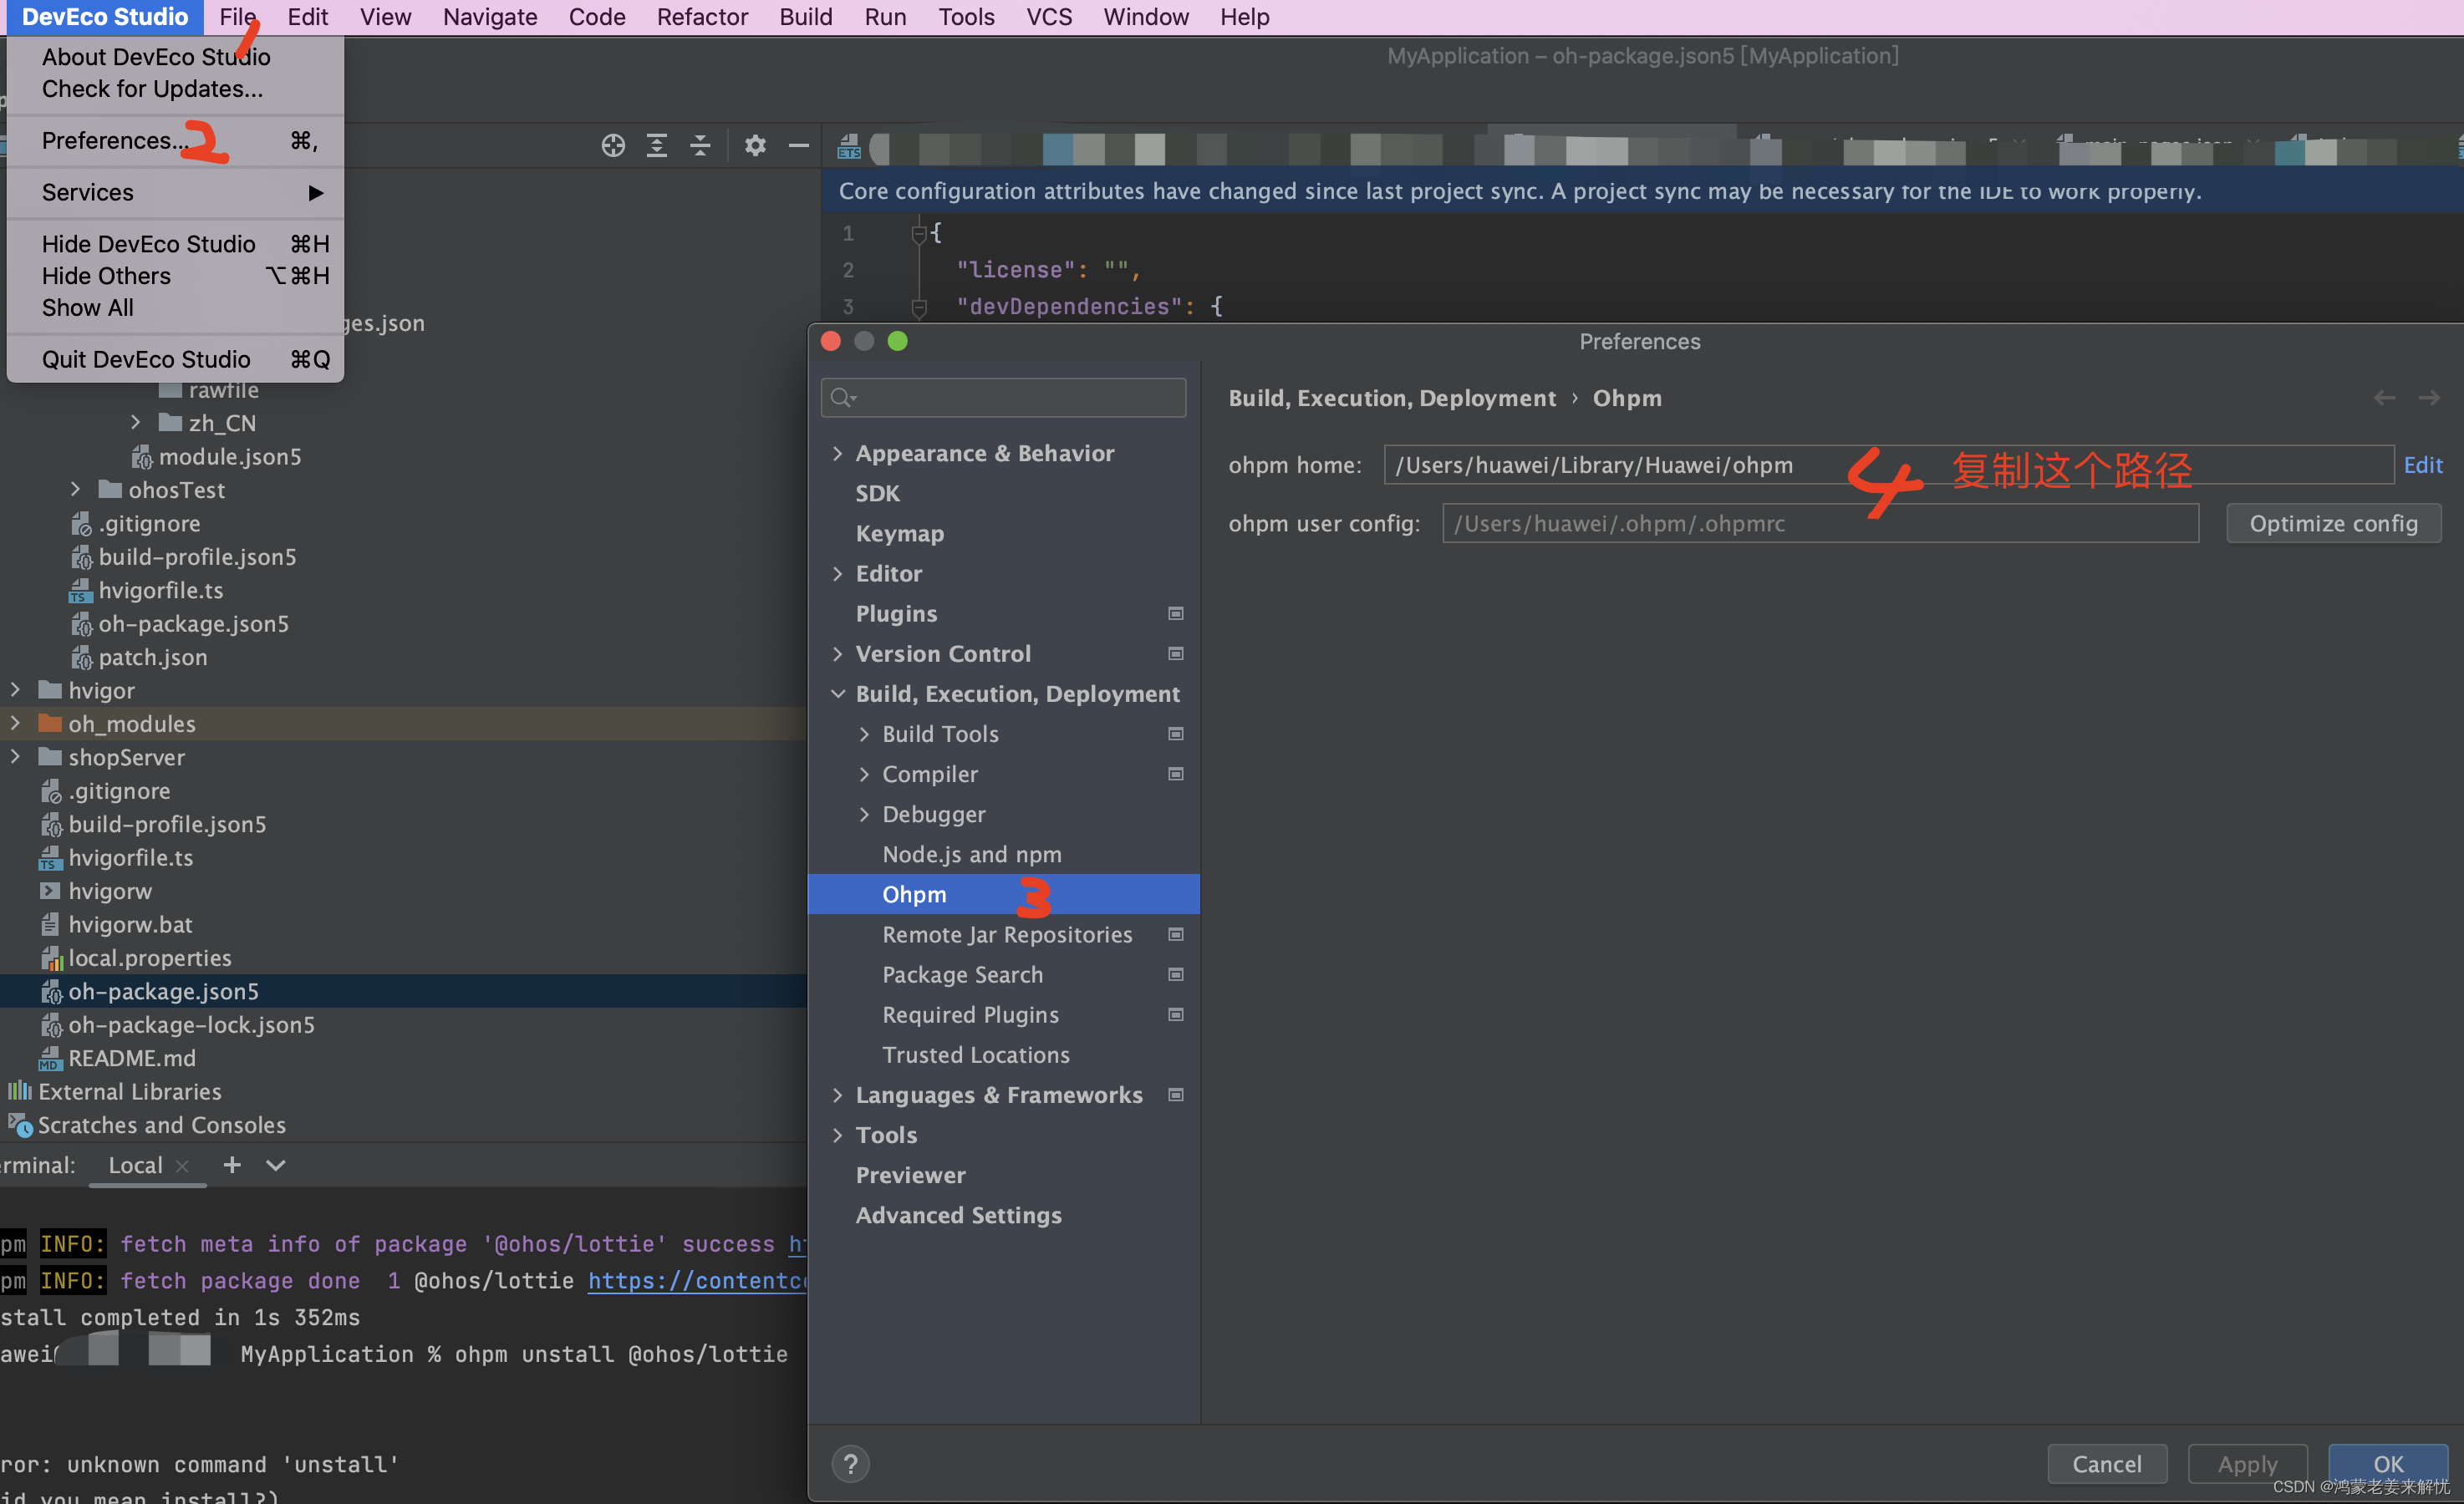
Task: Select Preferences... from DevEco Studio menu
Action: 113,141
